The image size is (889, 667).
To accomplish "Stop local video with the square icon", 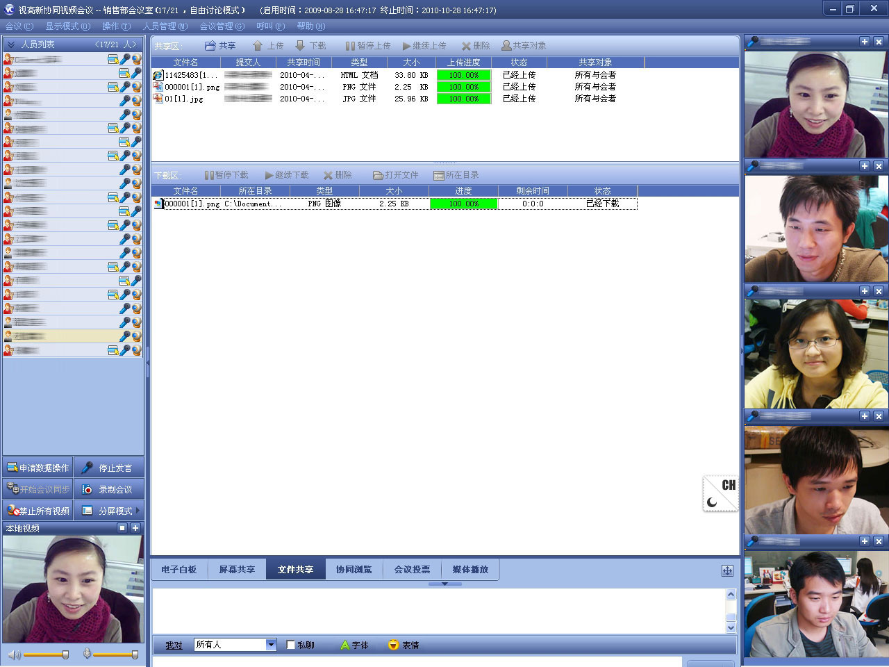I will click(x=122, y=529).
